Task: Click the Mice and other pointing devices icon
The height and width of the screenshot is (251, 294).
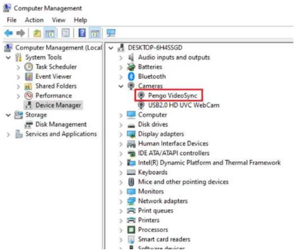Action: (131, 182)
